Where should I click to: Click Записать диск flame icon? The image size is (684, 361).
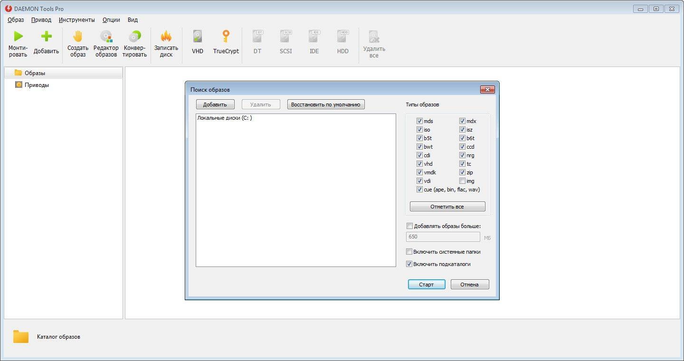pos(166,36)
